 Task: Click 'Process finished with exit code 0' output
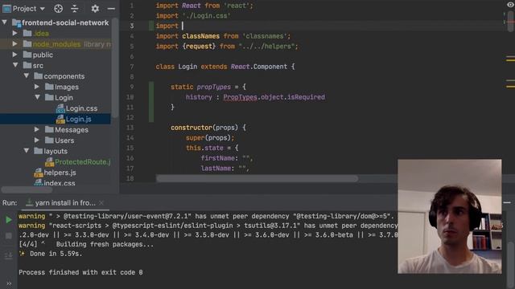80,272
